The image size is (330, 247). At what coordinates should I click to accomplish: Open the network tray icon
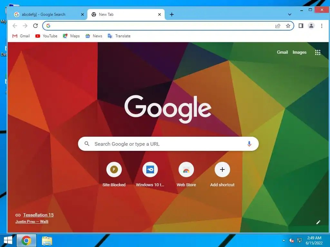tap(299, 240)
